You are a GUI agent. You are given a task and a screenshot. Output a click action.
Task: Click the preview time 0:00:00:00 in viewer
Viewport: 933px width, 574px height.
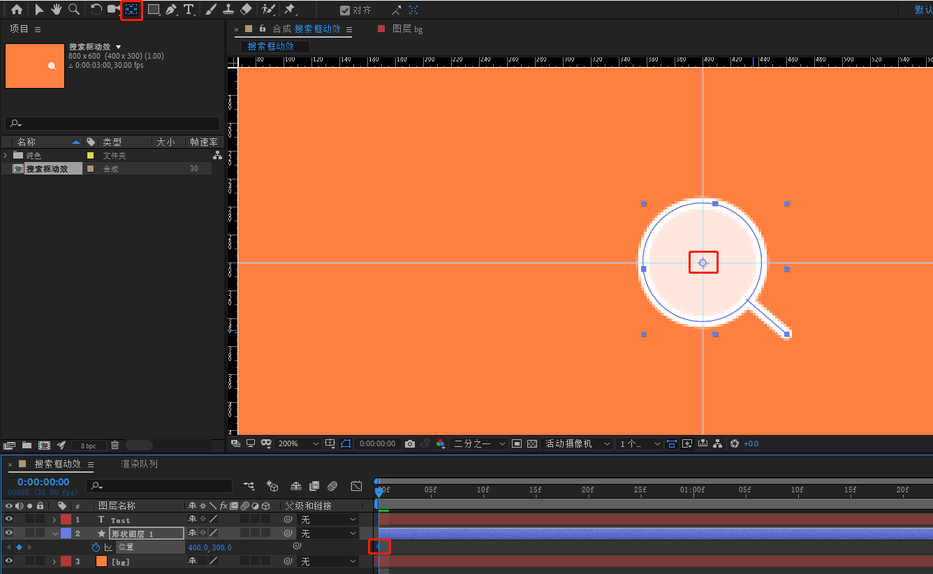pyautogui.click(x=378, y=443)
